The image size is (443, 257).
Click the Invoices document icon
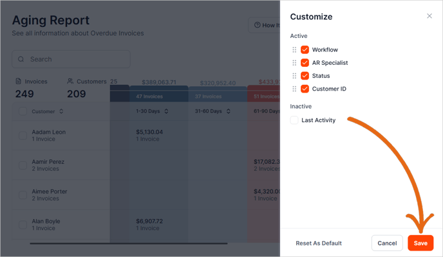pyautogui.click(x=18, y=82)
